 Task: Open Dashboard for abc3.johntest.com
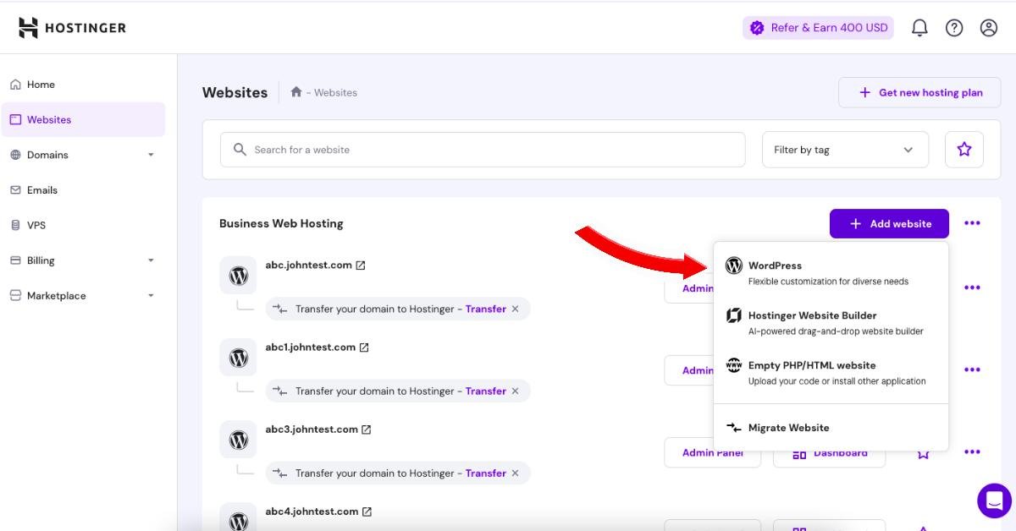tap(829, 452)
